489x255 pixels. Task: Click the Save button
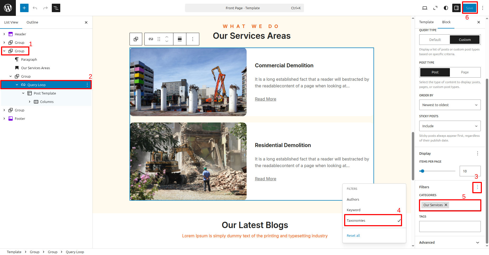pos(469,8)
